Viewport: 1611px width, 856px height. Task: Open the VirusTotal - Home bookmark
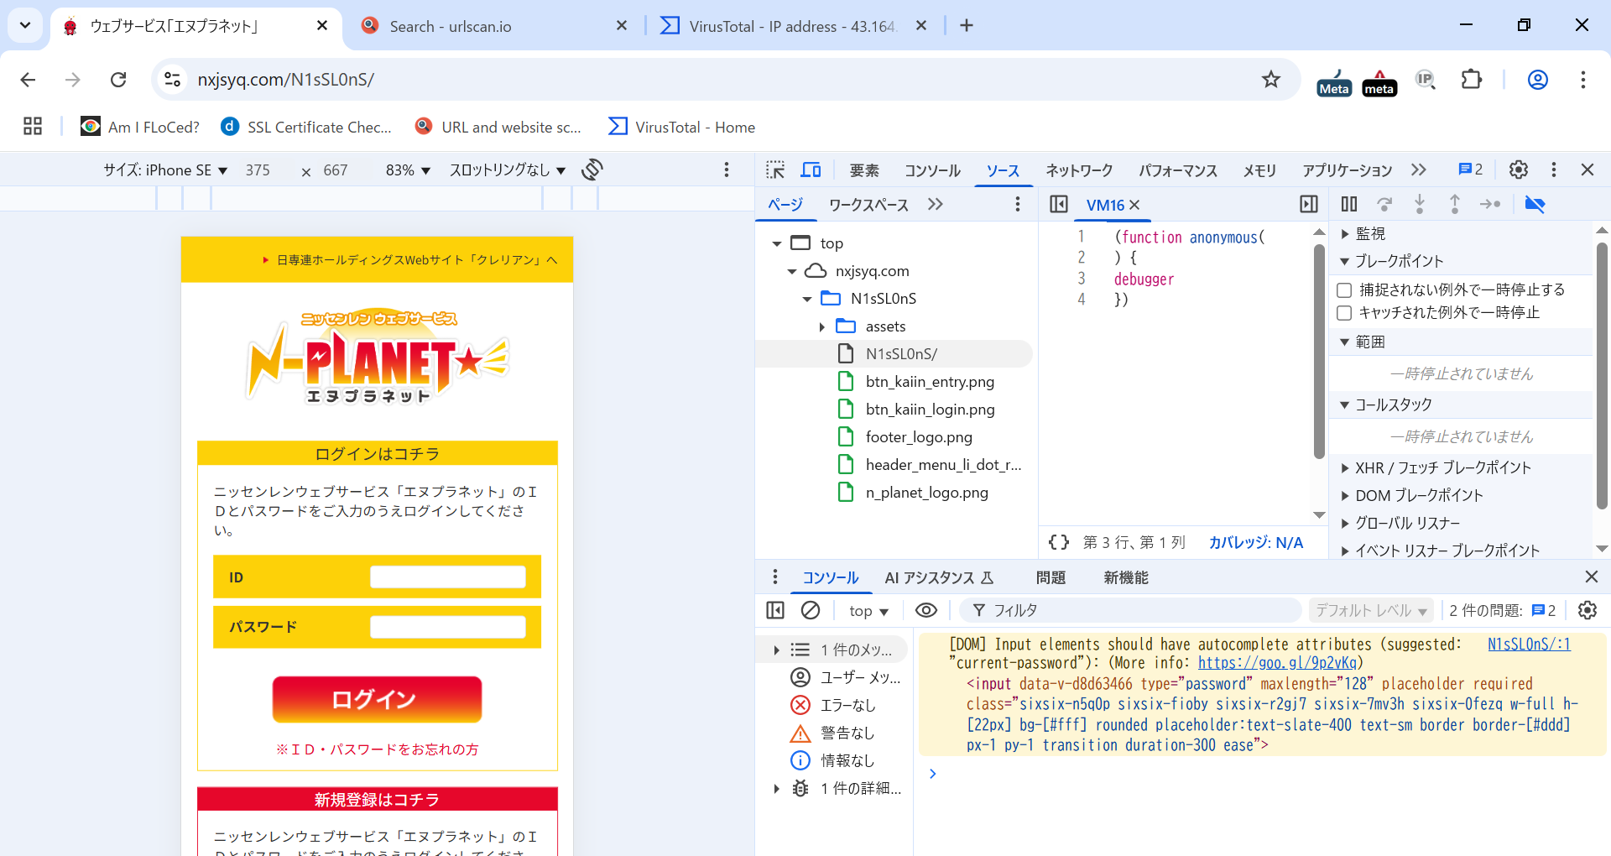pyautogui.click(x=681, y=127)
